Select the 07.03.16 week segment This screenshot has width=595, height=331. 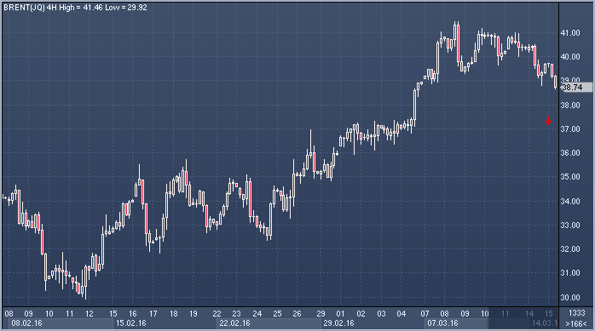click(457, 323)
